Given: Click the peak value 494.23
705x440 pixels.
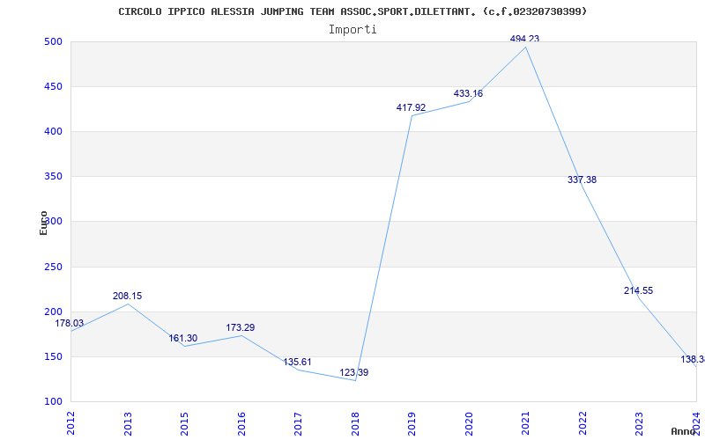Looking at the screenshot, I should pyautogui.click(x=524, y=39).
